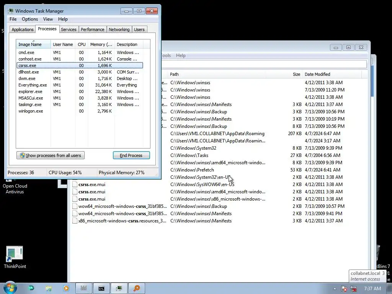Open the Options menu in Task Manager

[x=30, y=19]
